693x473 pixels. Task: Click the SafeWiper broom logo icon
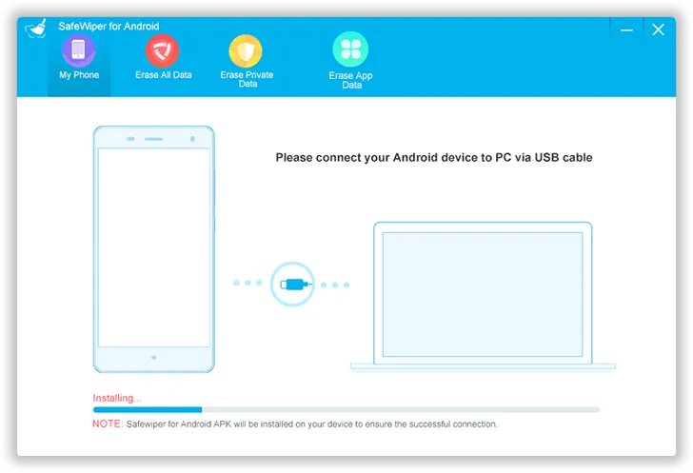pos(35,30)
